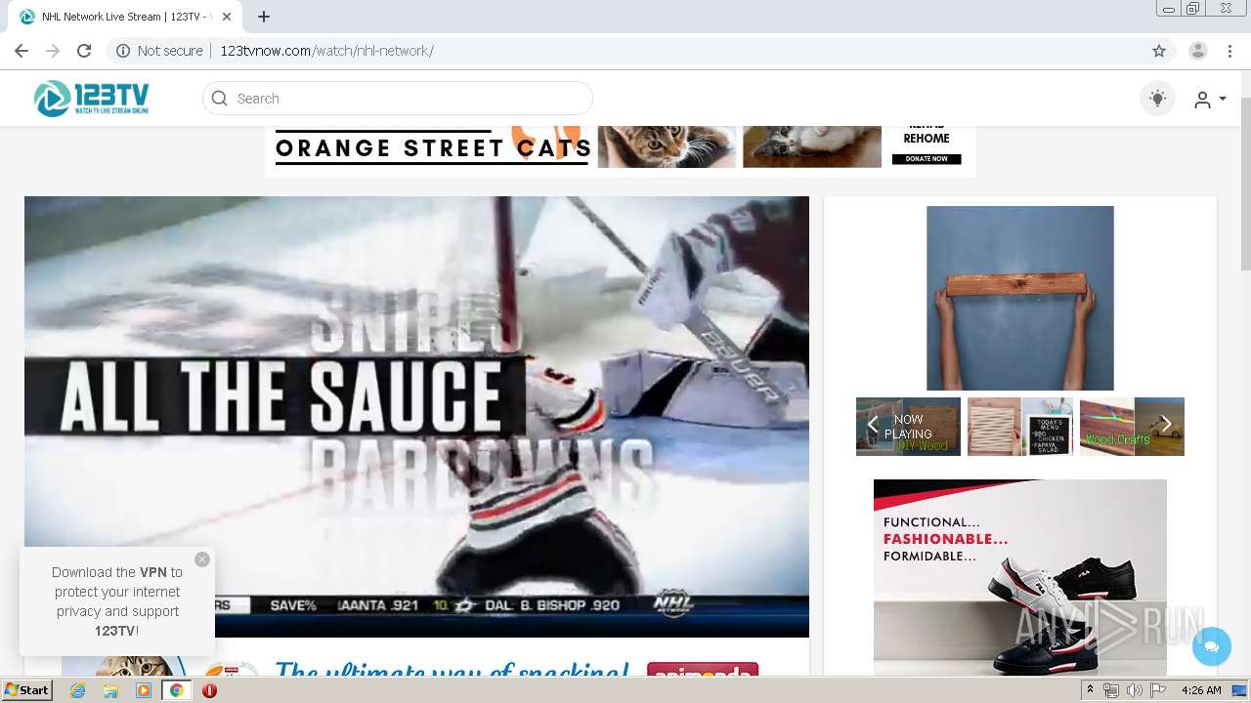1251x703 pixels.
Task: Click the network tray icon
Action: [1111, 690]
